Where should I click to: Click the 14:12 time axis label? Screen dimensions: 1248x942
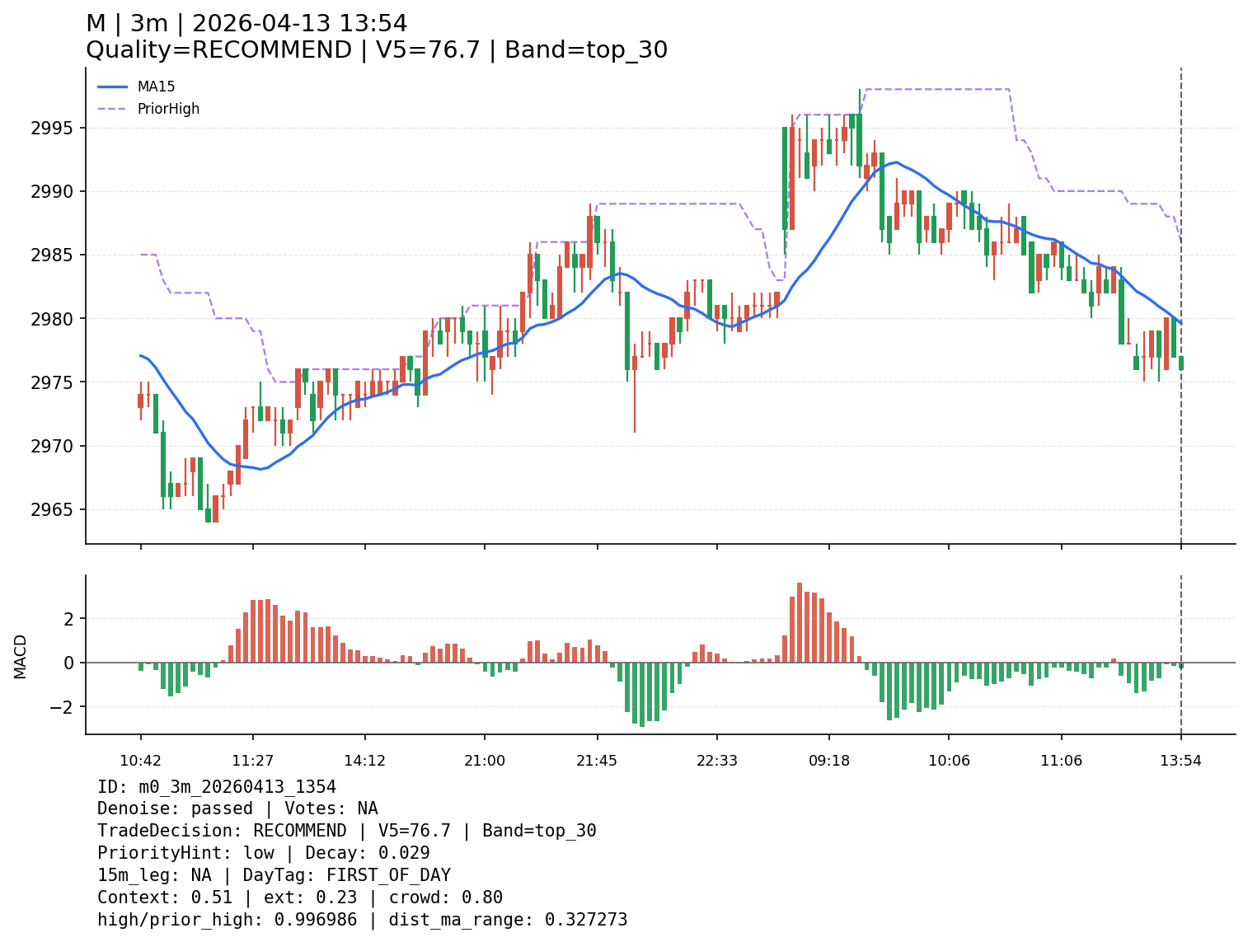click(x=365, y=761)
